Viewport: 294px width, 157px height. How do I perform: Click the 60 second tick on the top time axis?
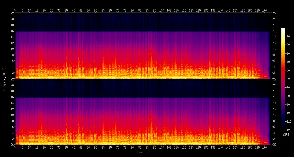point(103,11)
